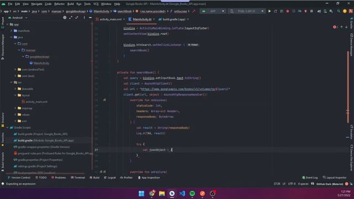
Task: Close the MainActivity.kt editor tab
Action: pos(154,19)
